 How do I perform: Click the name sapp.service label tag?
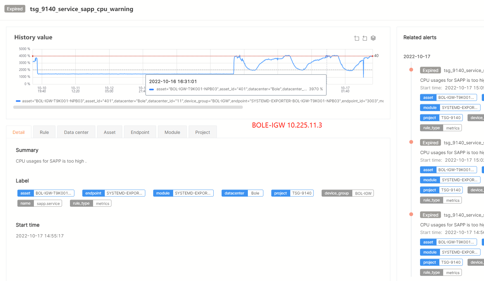[40, 203]
